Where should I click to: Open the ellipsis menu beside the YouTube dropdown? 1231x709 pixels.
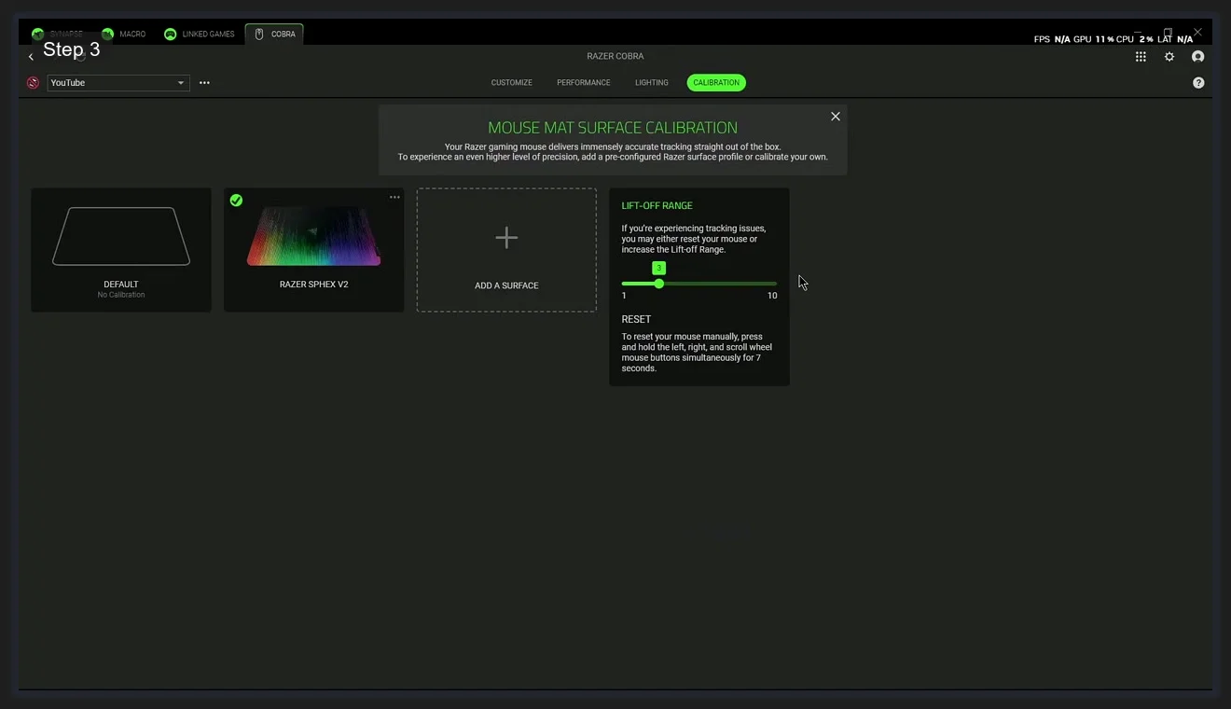point(204,82)
